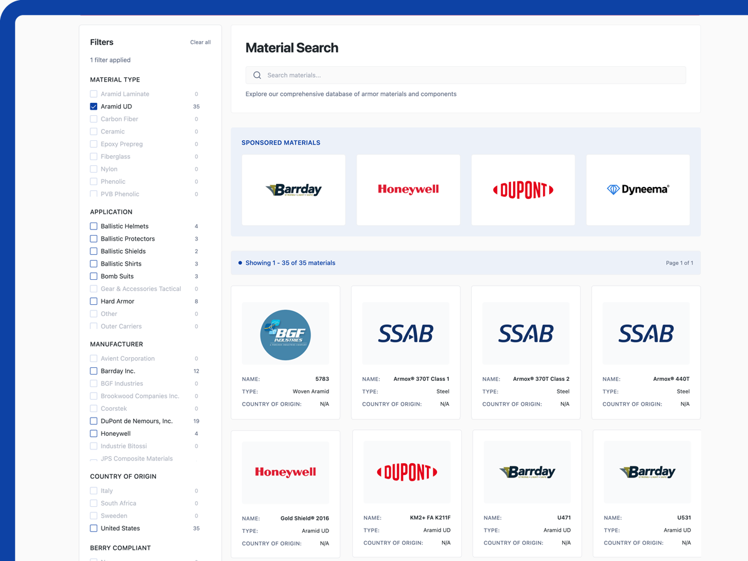Open the Honeywell sponsored material logo
This screenshot has width=748, height=561.
coord(408,190)
